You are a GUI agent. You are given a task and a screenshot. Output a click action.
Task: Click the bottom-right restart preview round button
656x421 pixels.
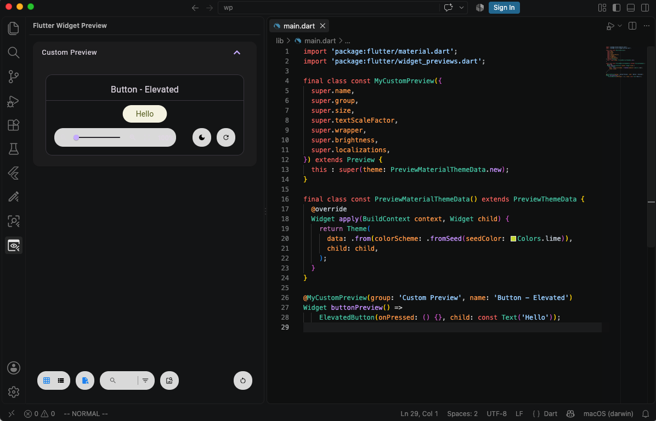tap(242, 380)
